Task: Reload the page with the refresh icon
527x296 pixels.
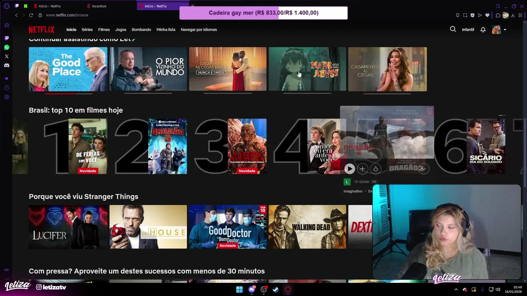Action: click(x=31, y=15)
